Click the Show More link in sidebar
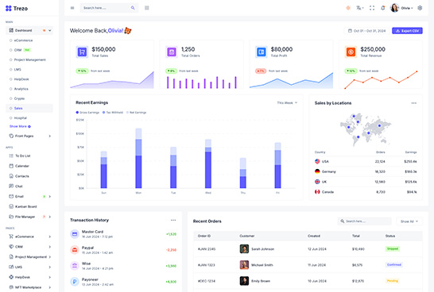The width and height of the screenshot is (434, 292). pyautogui.click(x=20, y=126)
